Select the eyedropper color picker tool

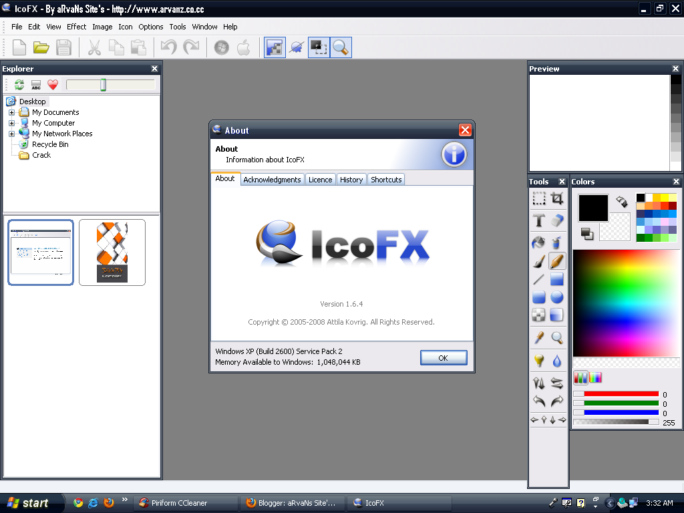[x=539, y=337]
